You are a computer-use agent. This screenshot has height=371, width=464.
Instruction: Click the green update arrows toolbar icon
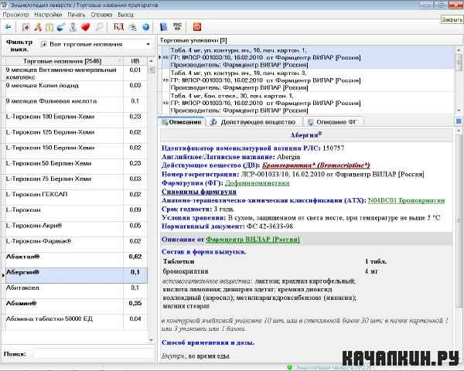tap(133, 27)
